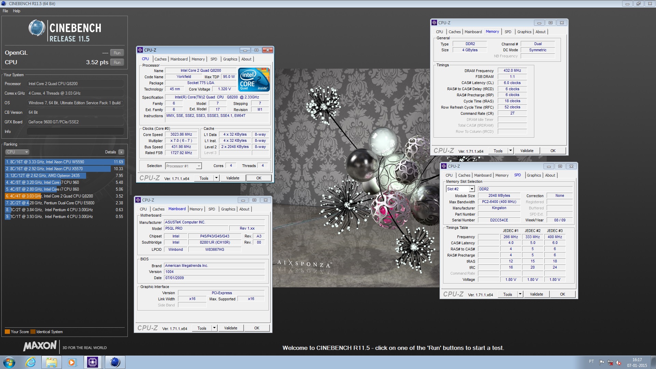The width and height of the screenshot is (656, 369).
Task: Open network status tray icon
Action: [610, 363]
